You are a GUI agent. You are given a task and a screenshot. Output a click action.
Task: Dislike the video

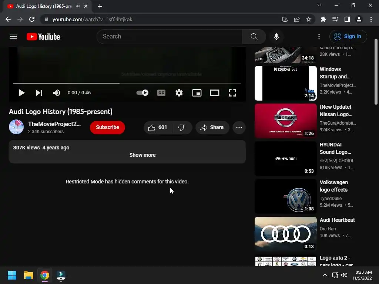[182, 127]
